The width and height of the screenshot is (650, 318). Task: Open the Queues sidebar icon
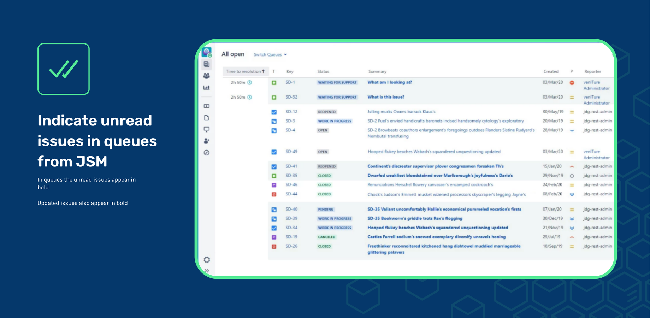tap(207, 64)
